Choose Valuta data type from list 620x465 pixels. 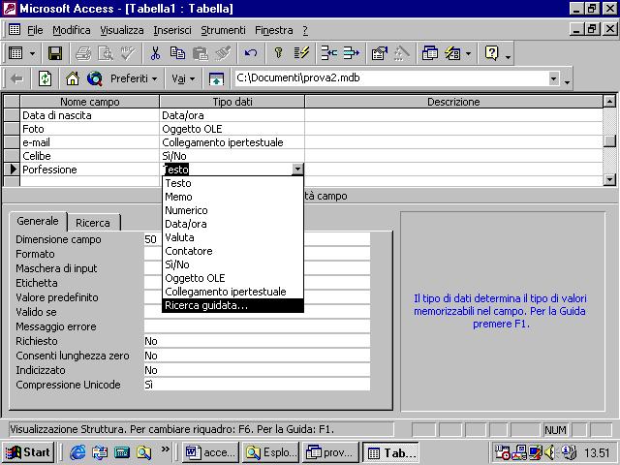[x=232, y=237]
